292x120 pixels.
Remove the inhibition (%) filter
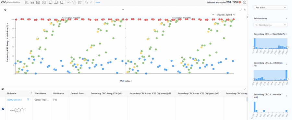tap(286, 64)
